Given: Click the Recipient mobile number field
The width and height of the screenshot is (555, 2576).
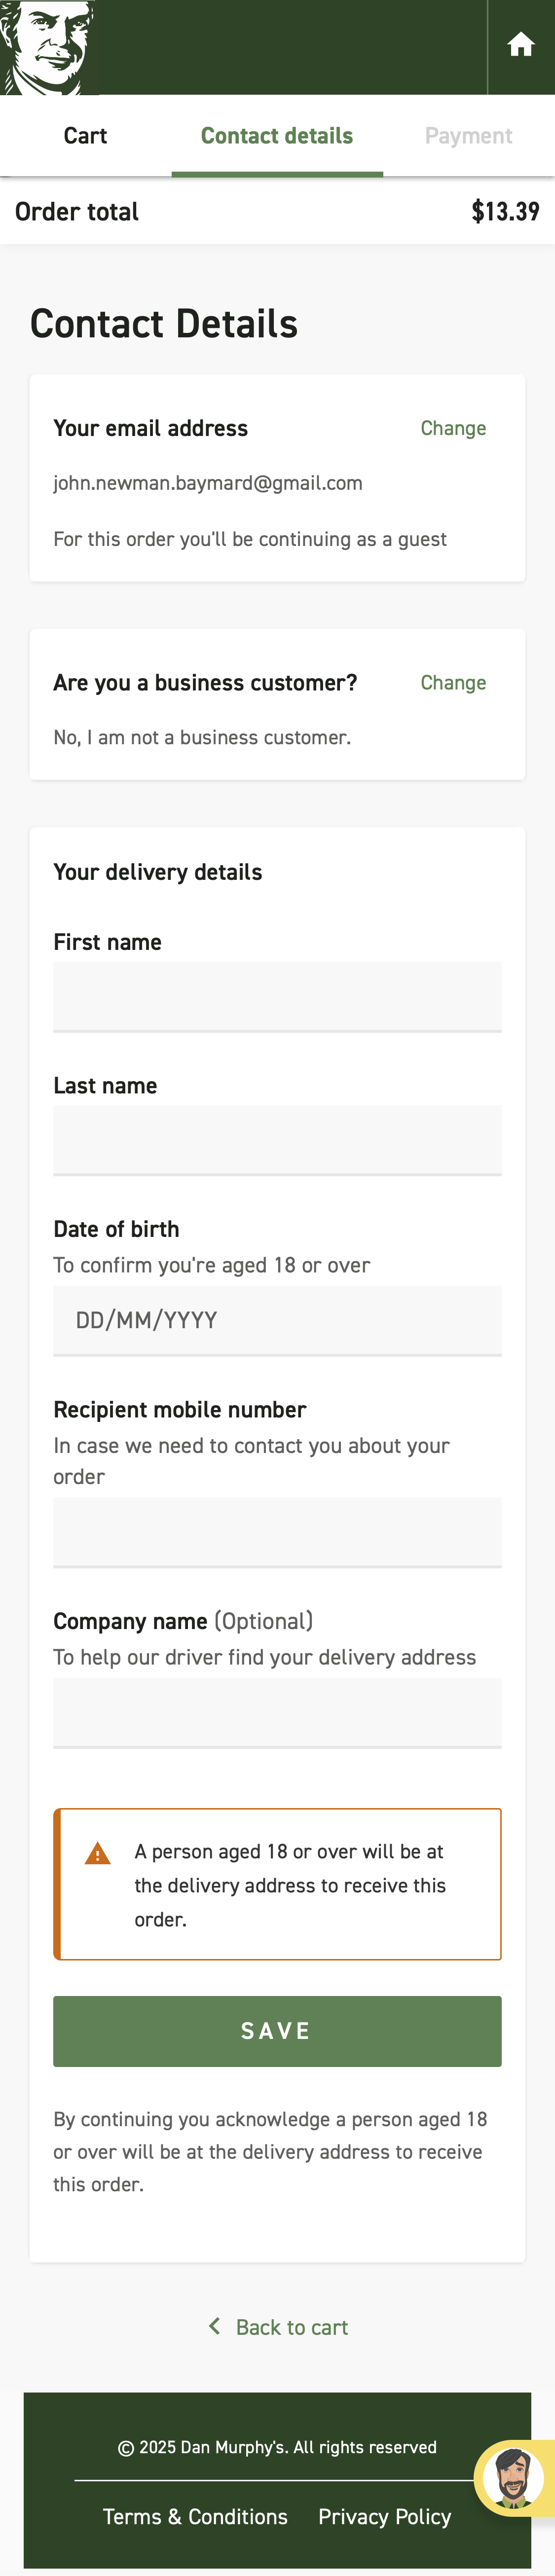Looking at the screenshot, I should tap(277, 1532).
